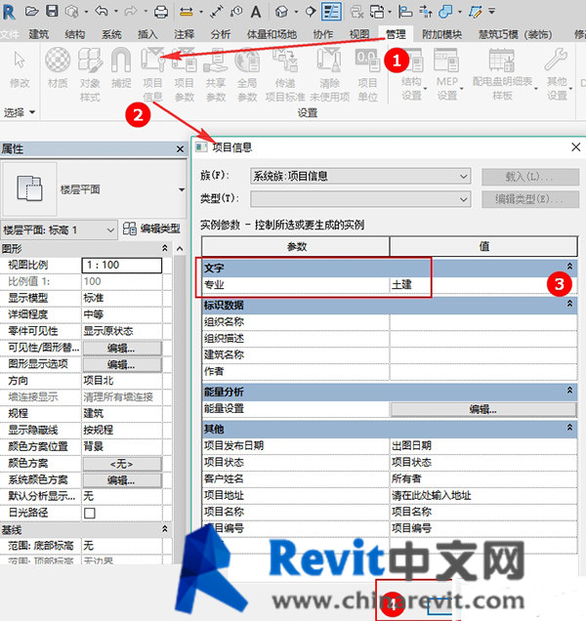586x621 pixels.
Task: Switch to the Insert (插入) tab
Action: point(147,34)
